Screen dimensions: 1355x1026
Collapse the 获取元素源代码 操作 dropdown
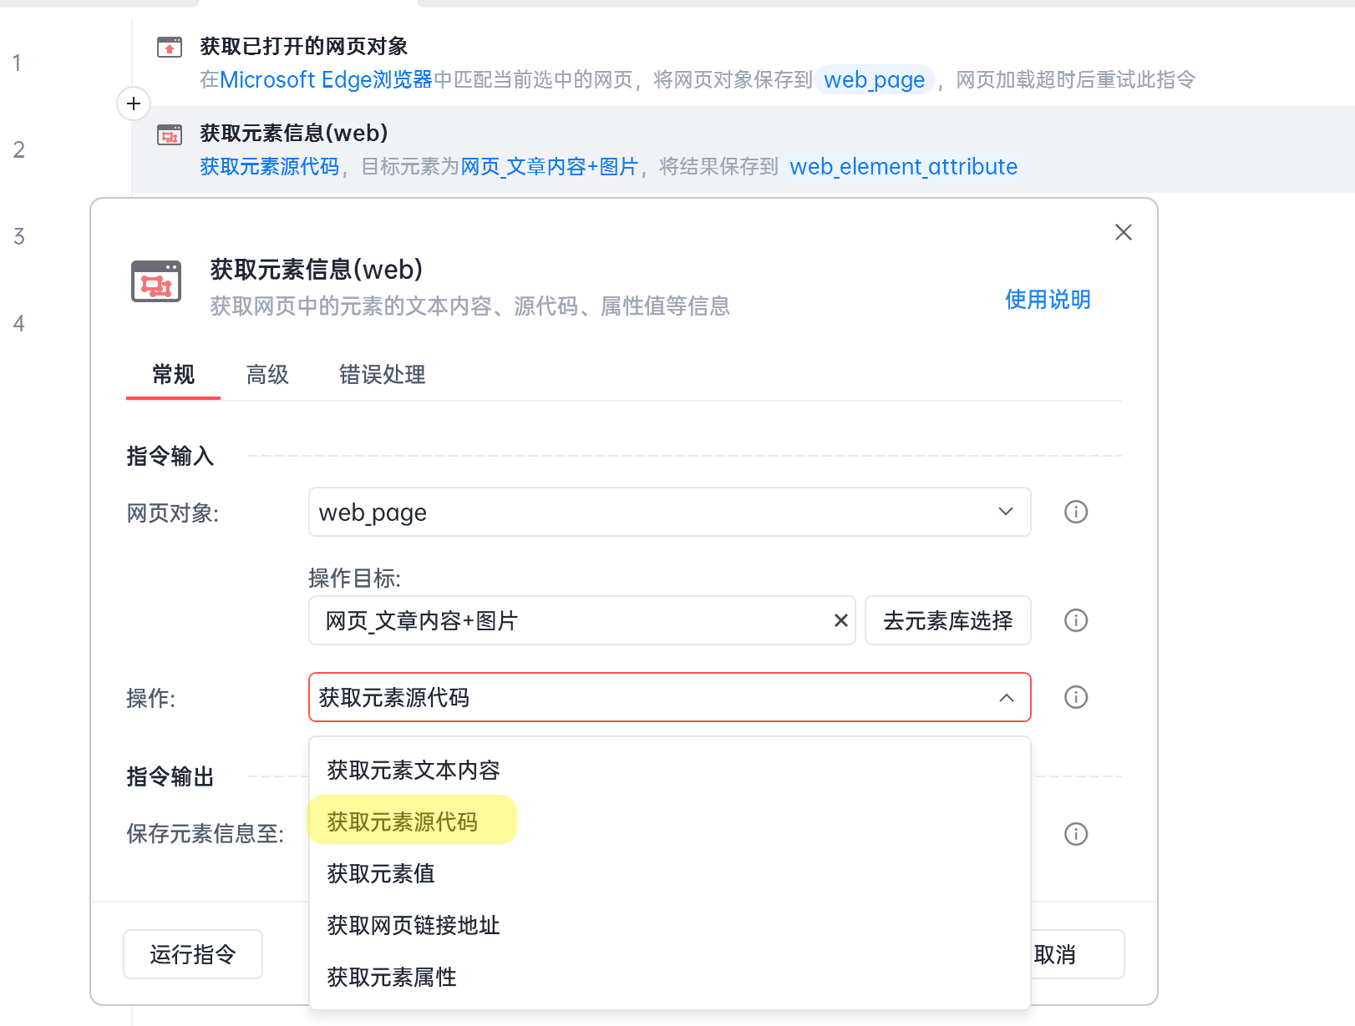tap(1006, 697)
